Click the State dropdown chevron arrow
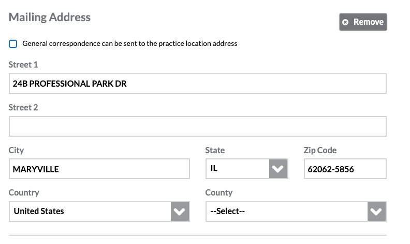 278,169
